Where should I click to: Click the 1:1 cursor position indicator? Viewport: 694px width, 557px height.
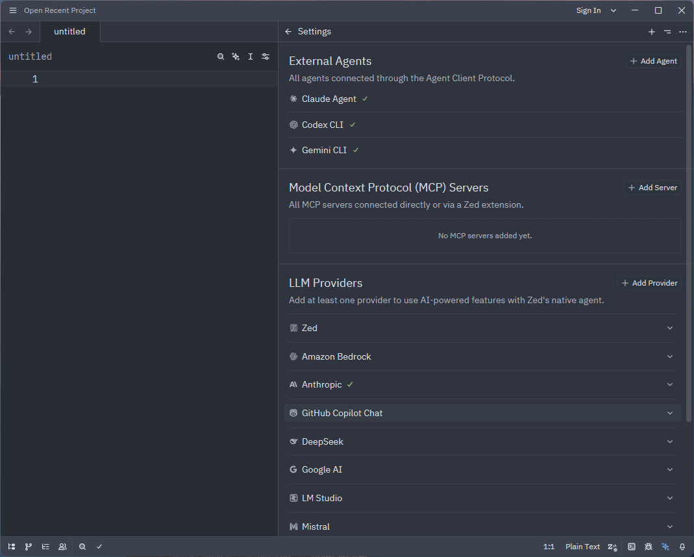coord(549,547)
